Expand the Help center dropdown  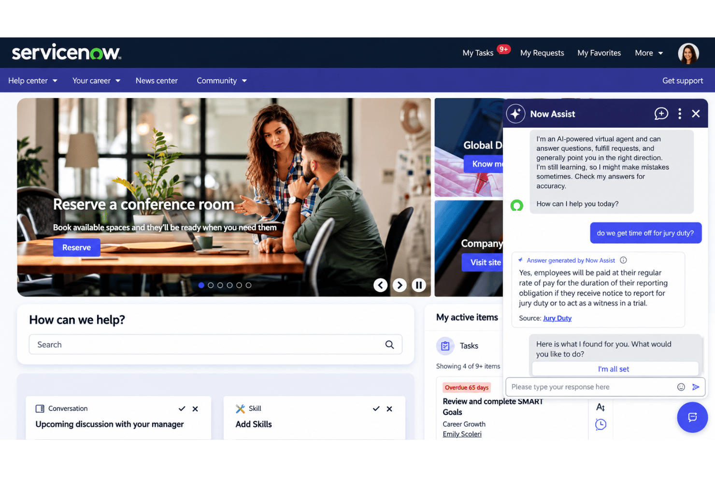33,81
